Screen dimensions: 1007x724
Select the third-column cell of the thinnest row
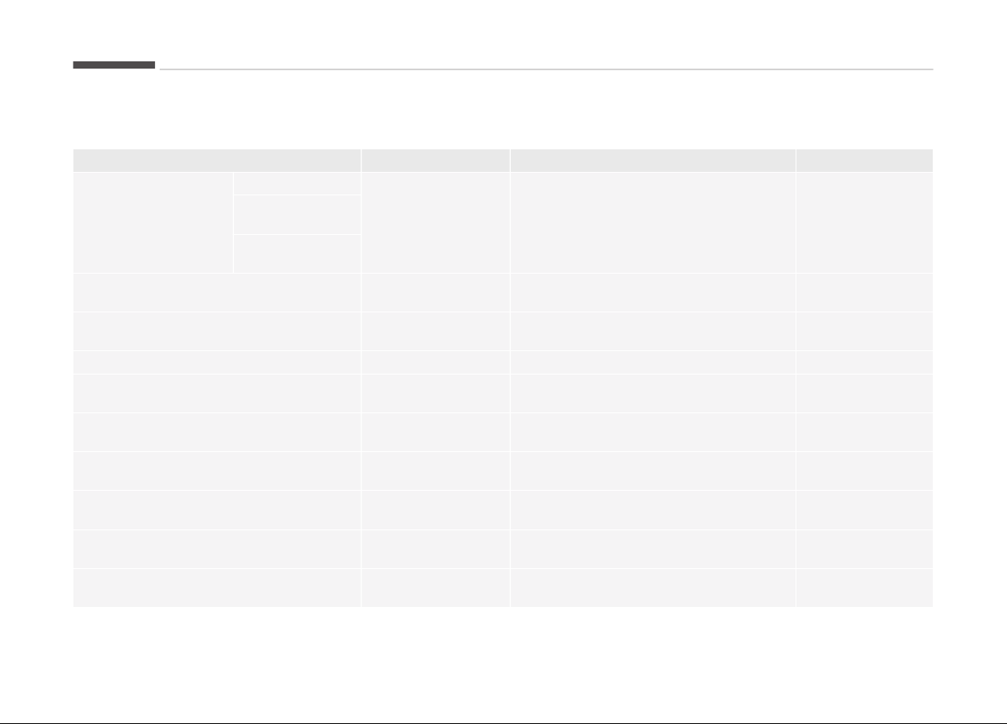tap(653, 362)
